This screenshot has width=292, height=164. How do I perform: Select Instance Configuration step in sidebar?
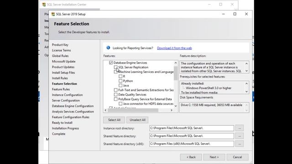tap(67, 95)
